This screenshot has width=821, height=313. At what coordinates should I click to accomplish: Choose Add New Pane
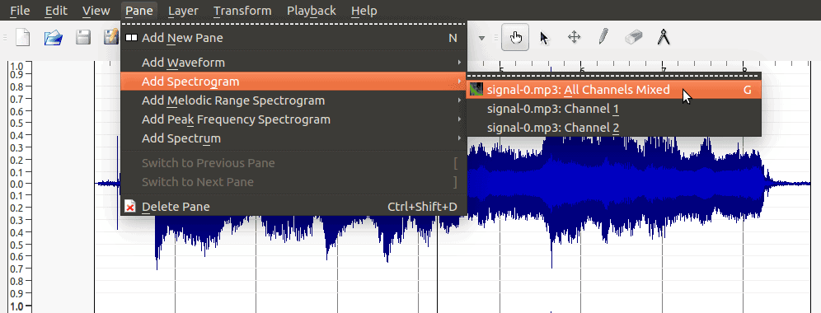click(293, 38)
